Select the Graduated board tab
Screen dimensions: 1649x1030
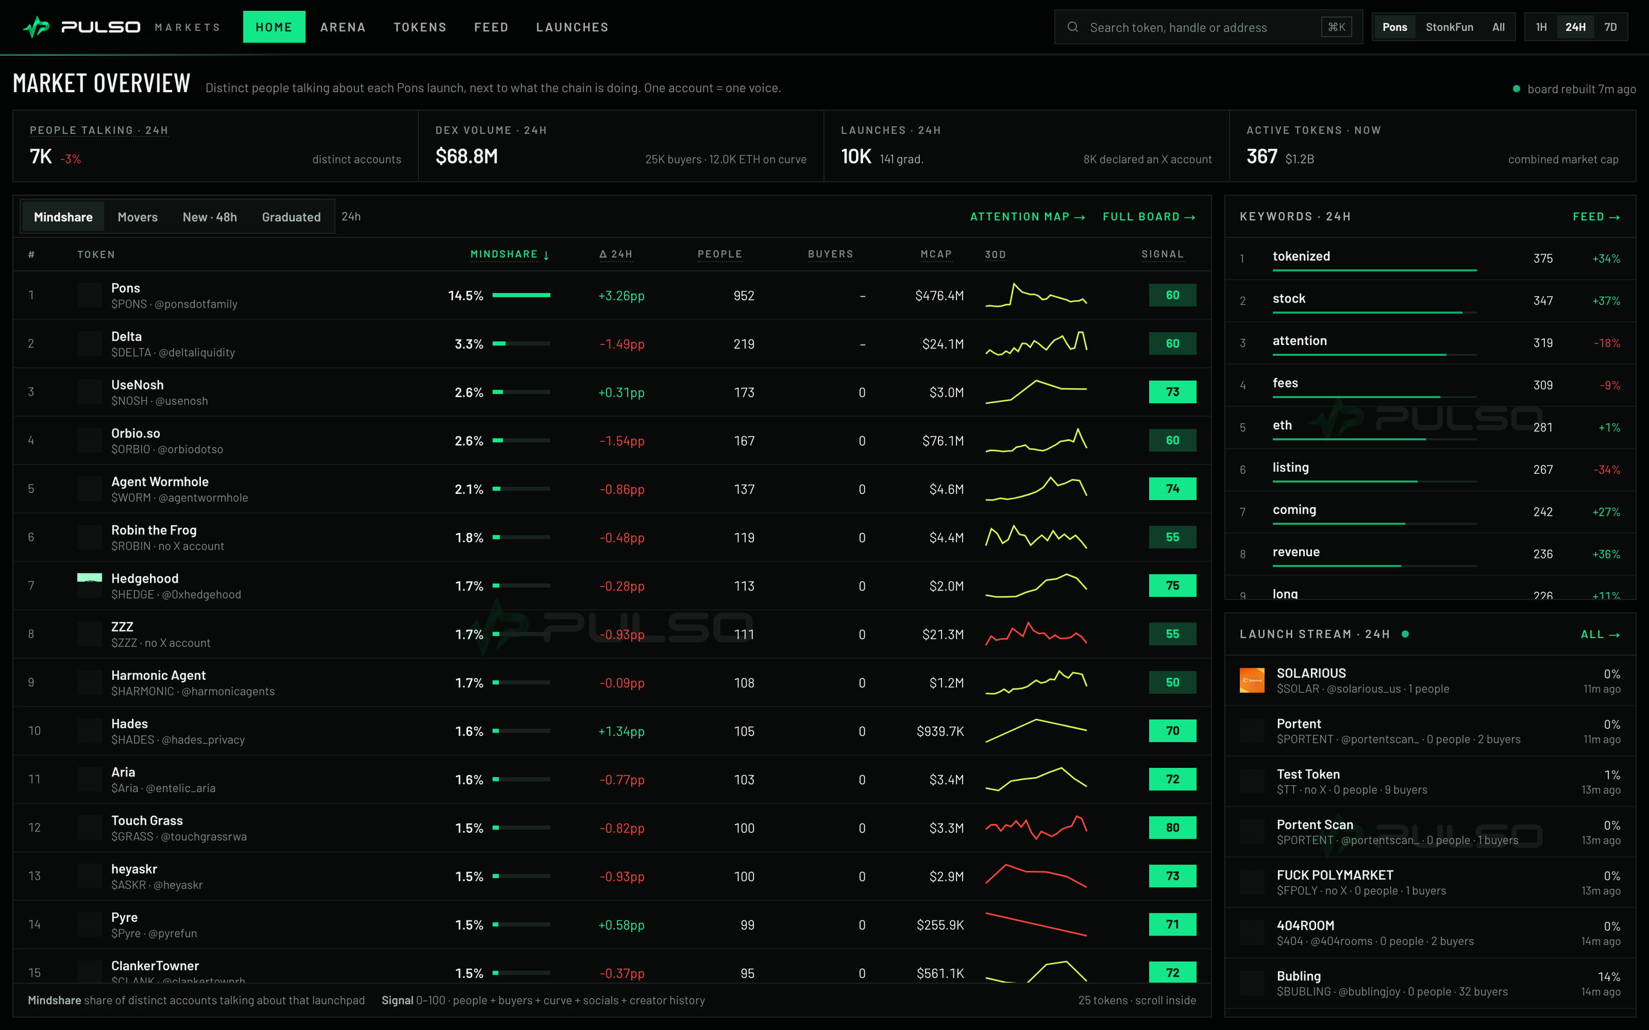click(x=291, y=218)
